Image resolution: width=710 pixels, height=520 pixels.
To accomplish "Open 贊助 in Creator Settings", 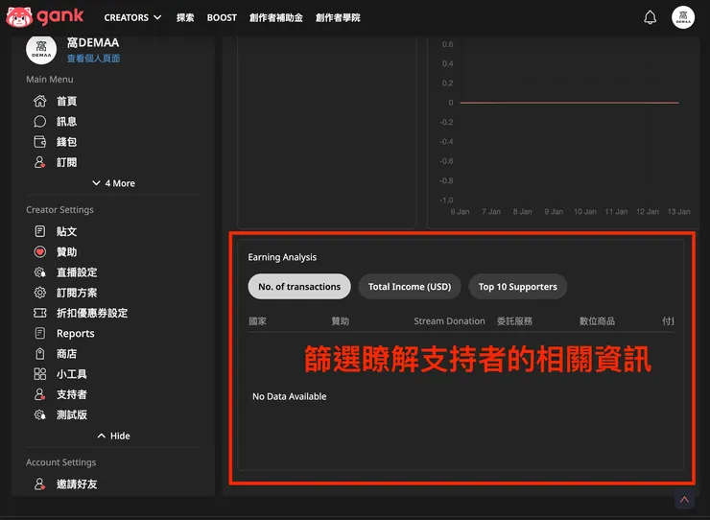I will click(x=66, y=252).
